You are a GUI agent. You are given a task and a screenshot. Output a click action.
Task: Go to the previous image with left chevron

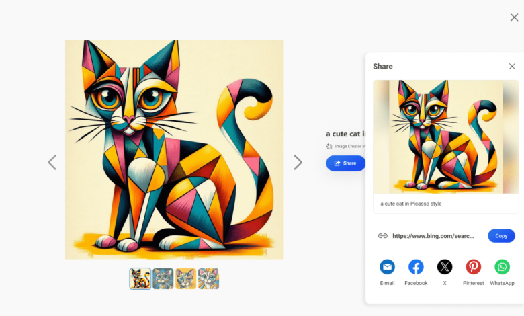(x=52, y=162)
